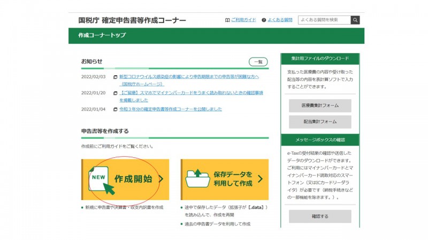The image size is (428, 240).
Task: Open 令和3年分の確定申告書等作成コーナーを公開しました link
Action: (171, 109)
